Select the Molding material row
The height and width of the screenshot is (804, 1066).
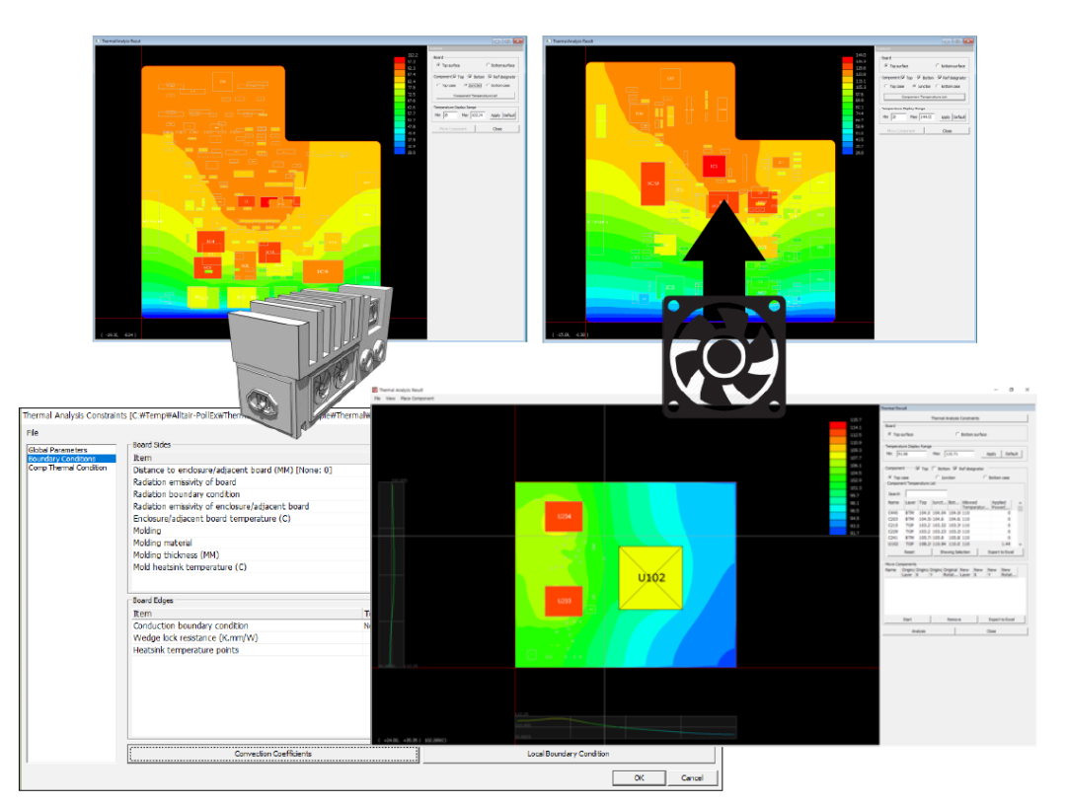point(250,543)
